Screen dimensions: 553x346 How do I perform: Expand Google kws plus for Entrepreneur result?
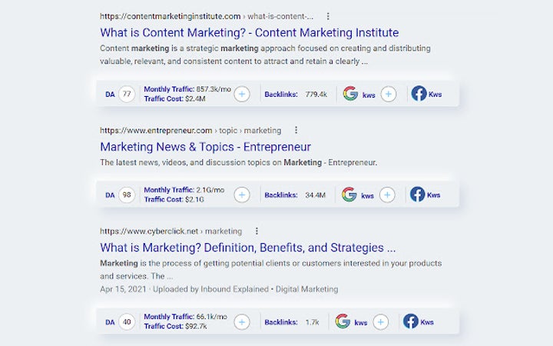[x=387, y=195]
